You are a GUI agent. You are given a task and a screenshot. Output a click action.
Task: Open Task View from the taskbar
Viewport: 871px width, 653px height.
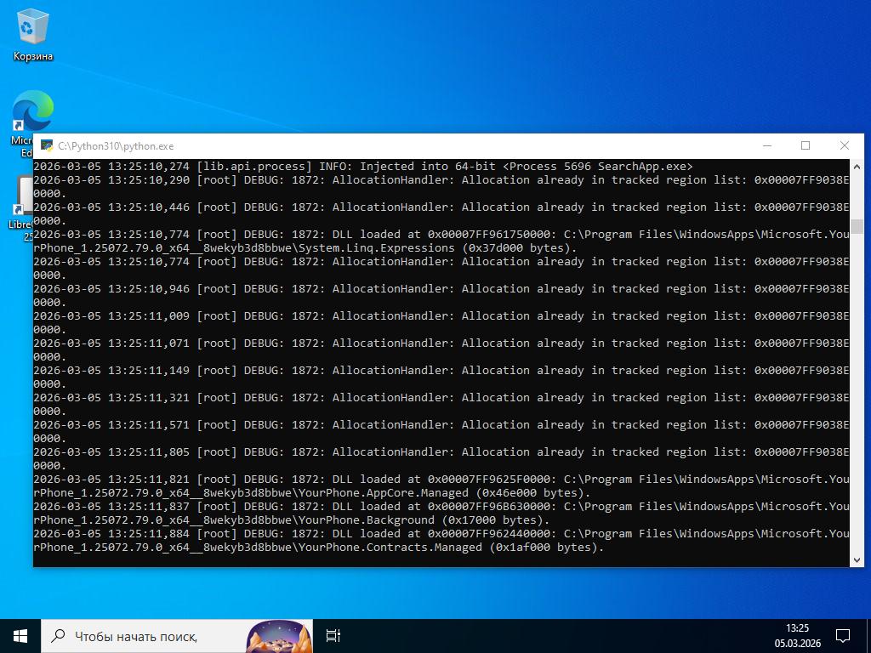click(x=333, y=635)
